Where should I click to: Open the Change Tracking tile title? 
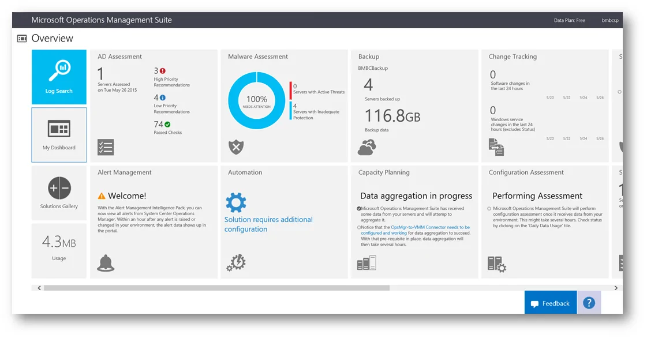point(513,57)
